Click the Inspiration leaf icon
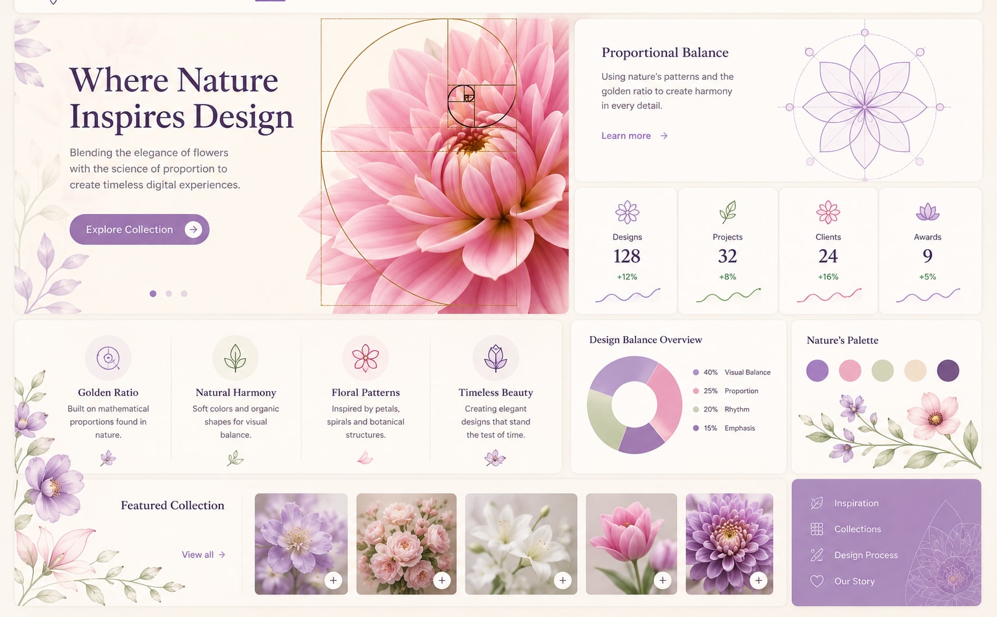 pyautogui.click(x=817, y=503)
